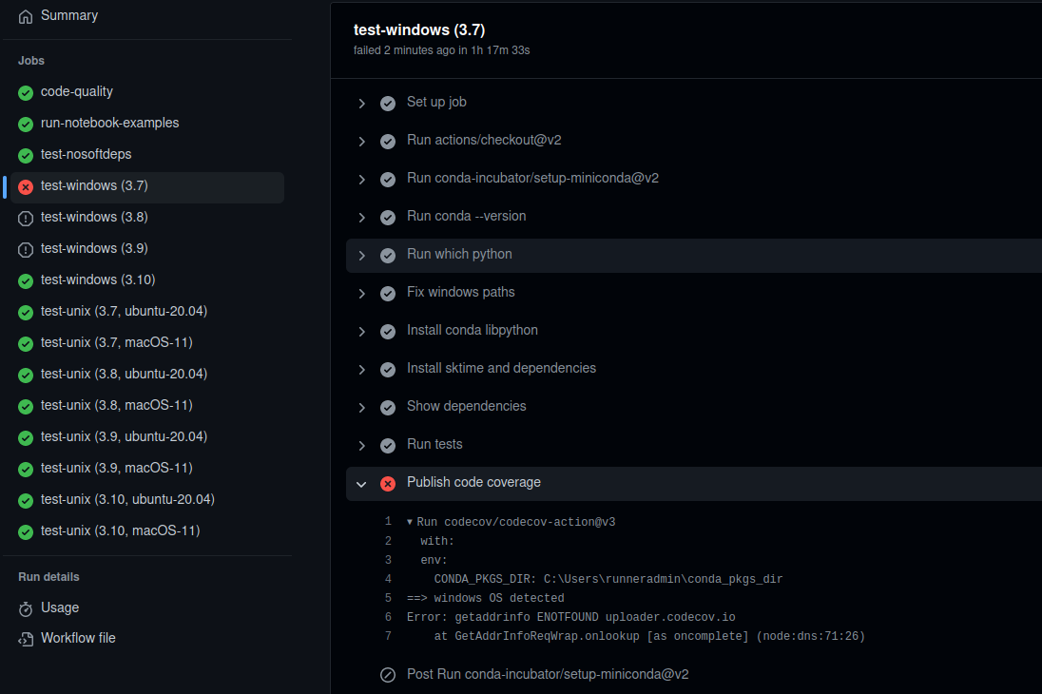Click the workflow file icon beside Workflow file

pyautogui.click(x=26, y=638)
